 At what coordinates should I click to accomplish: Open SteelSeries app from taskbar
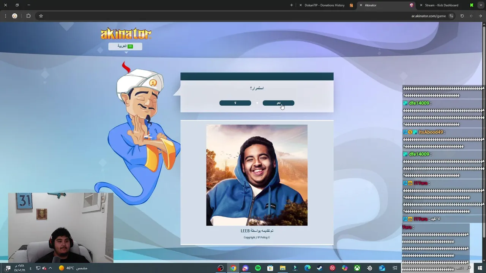[369, 268]
